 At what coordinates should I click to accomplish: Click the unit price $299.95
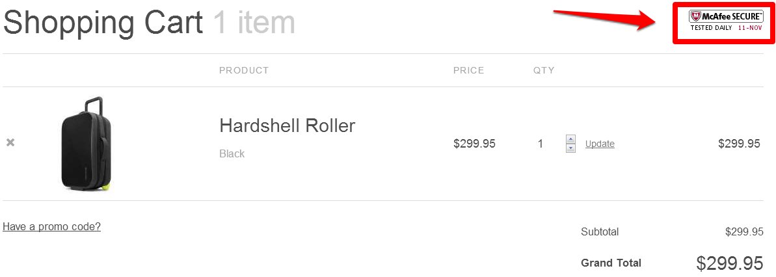[475, 144]
